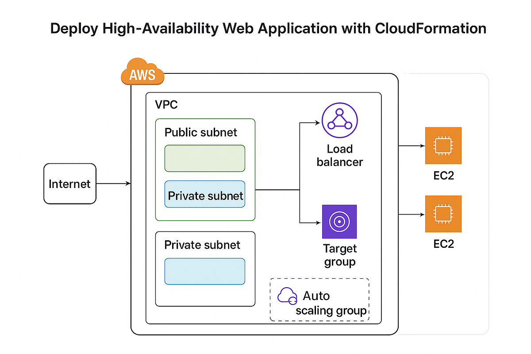
Task: Click the Internet box
Action: click(x=69, y=183)
